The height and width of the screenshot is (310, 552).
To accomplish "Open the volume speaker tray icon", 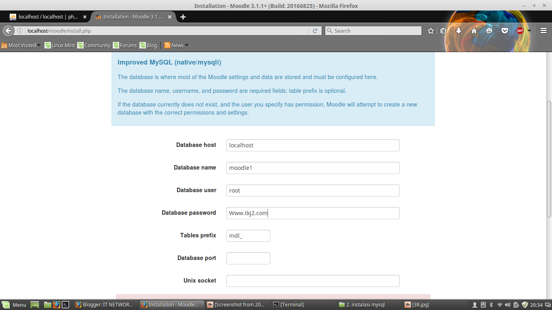I will coord(508,305).
